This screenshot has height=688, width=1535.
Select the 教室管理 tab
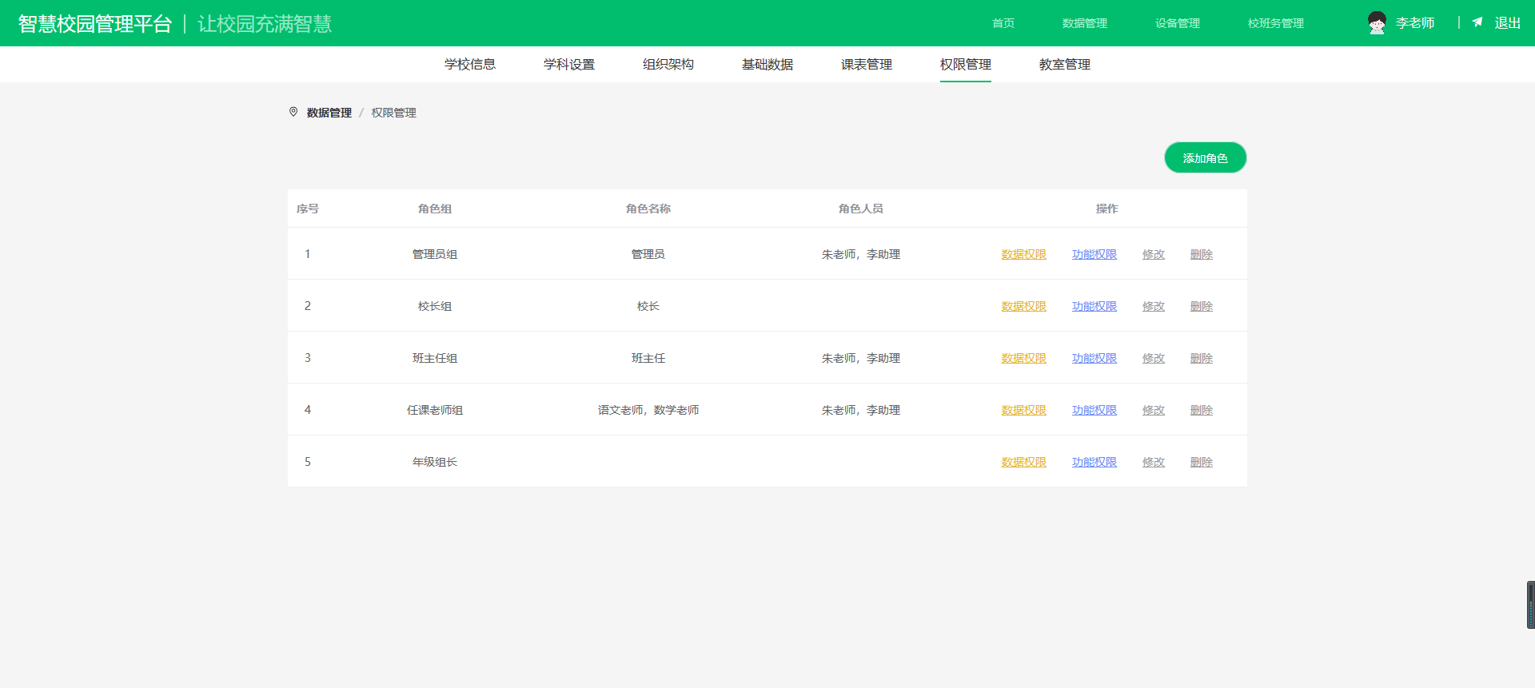1064,64
